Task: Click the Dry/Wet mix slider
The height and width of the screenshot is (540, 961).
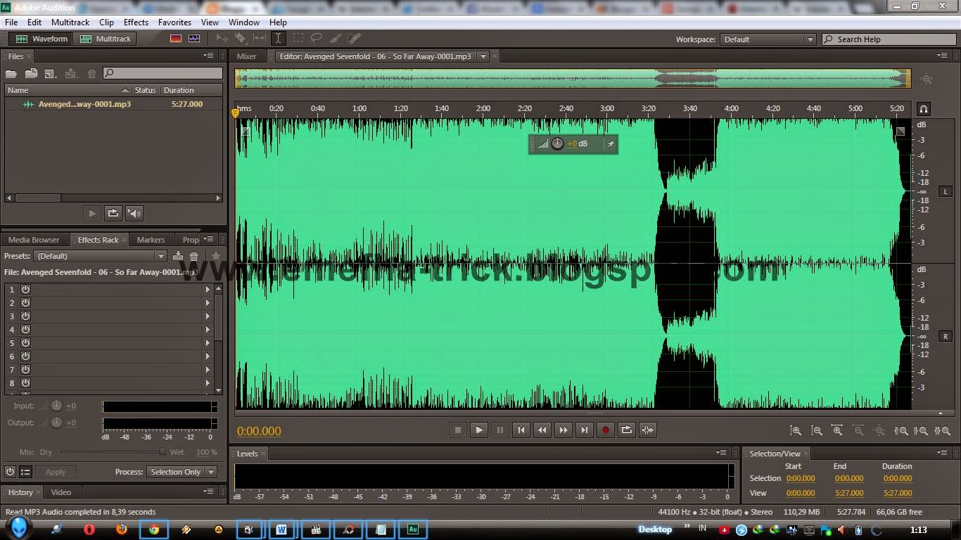Action: click(x=113, y=452)
